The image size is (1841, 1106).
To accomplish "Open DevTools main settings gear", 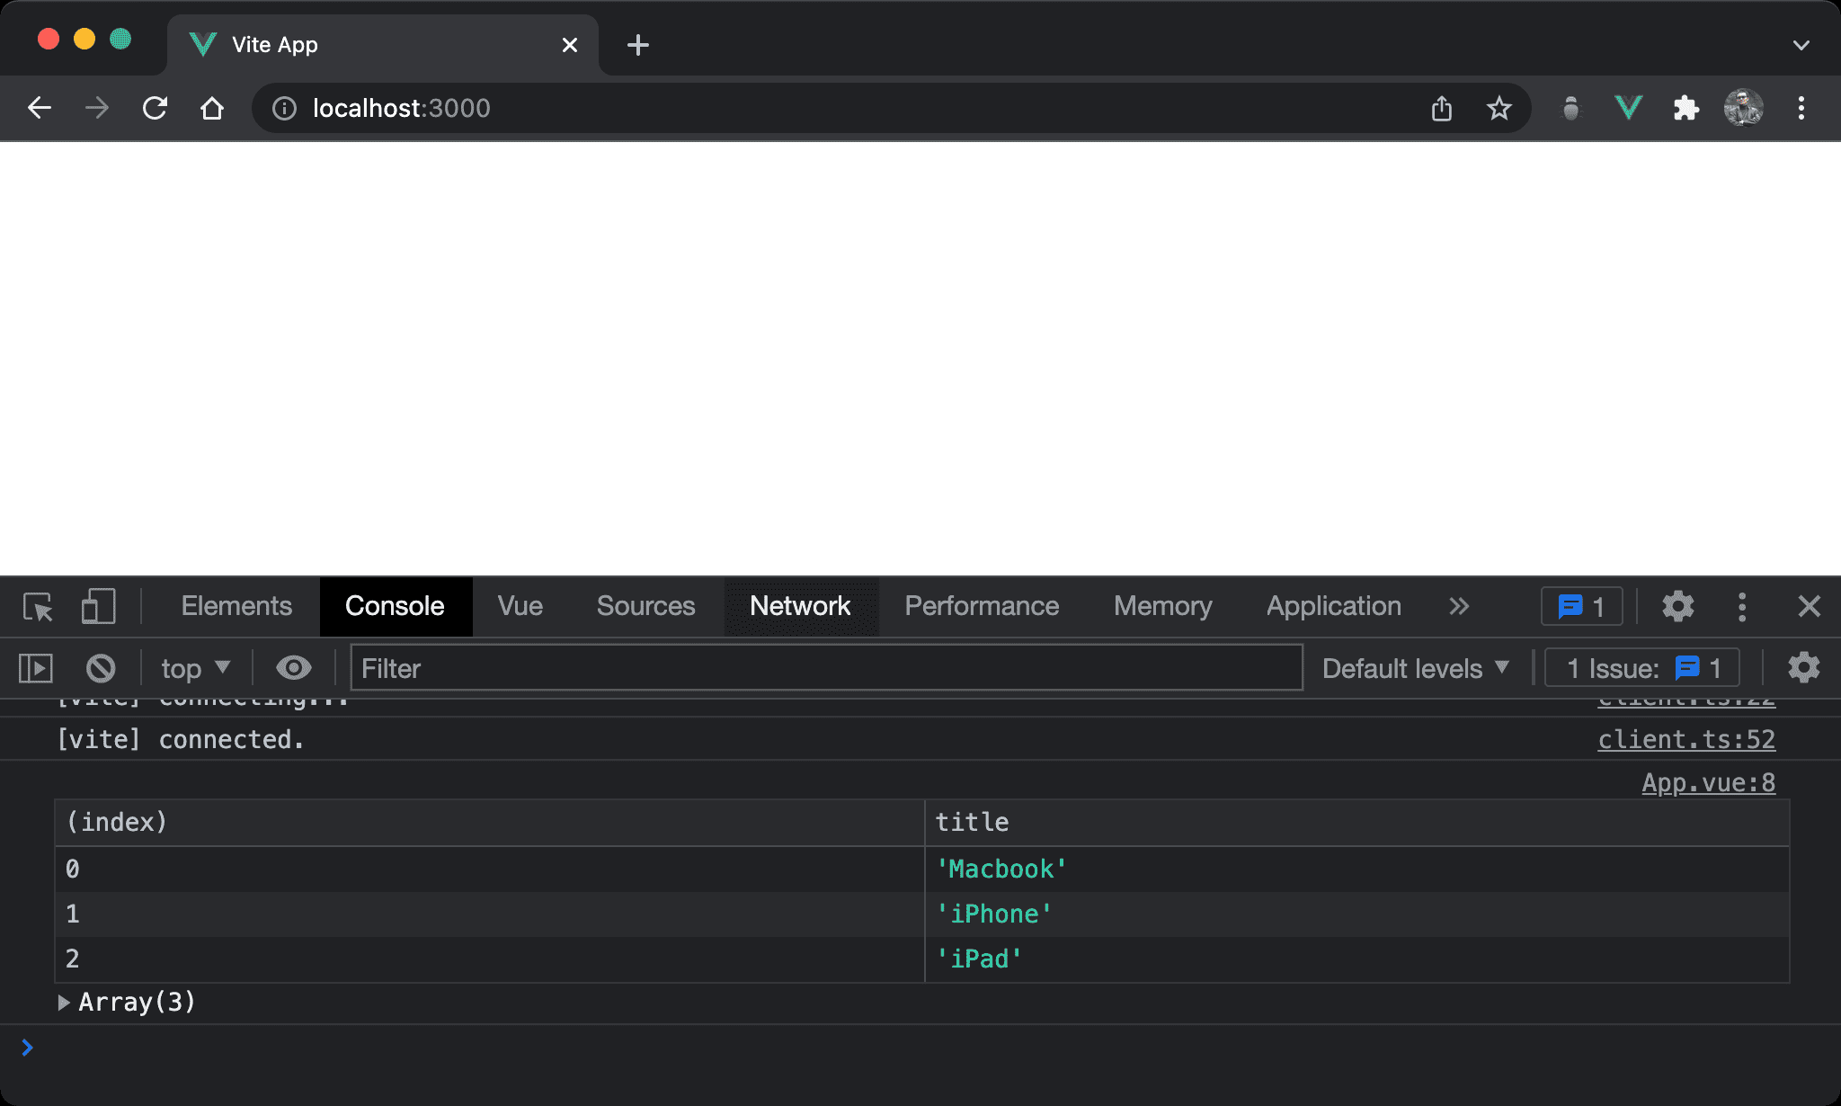I will pyautogui.click(x=1677, y=607).
